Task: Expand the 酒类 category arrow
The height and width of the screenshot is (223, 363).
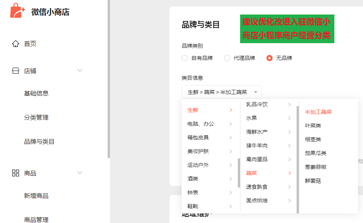Action: tap(231, 179)
